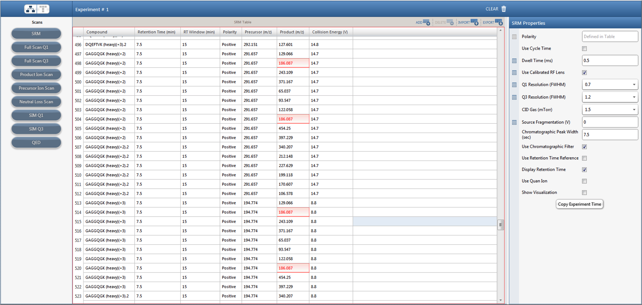Uncheck Use Chromatographic Filter

[584, 147]
